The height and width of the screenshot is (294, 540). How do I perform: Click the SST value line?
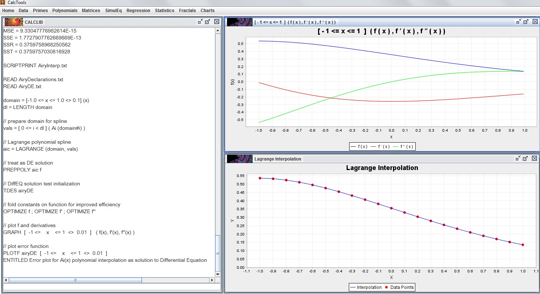[37, 52]
